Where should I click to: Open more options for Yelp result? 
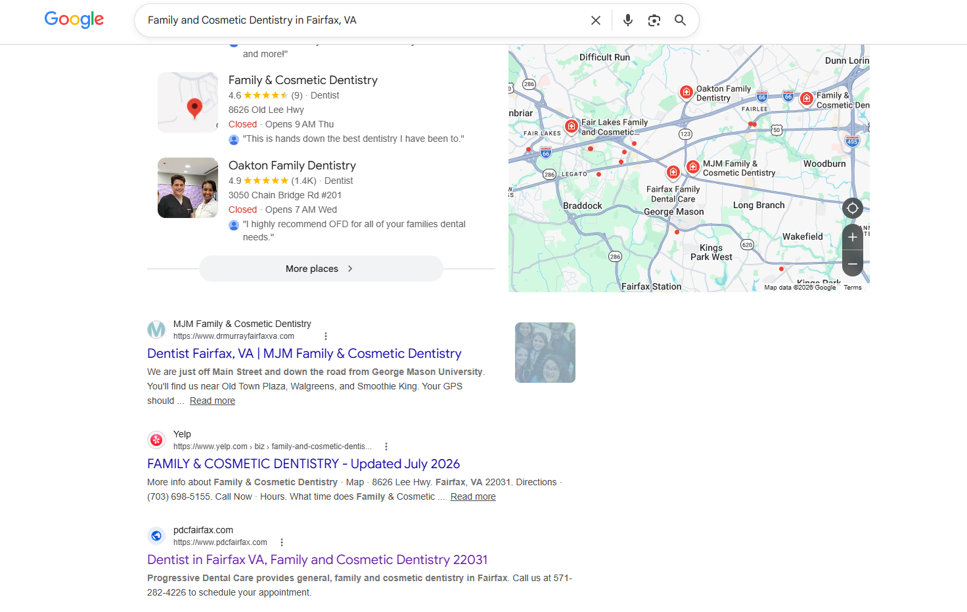(386, 447)
